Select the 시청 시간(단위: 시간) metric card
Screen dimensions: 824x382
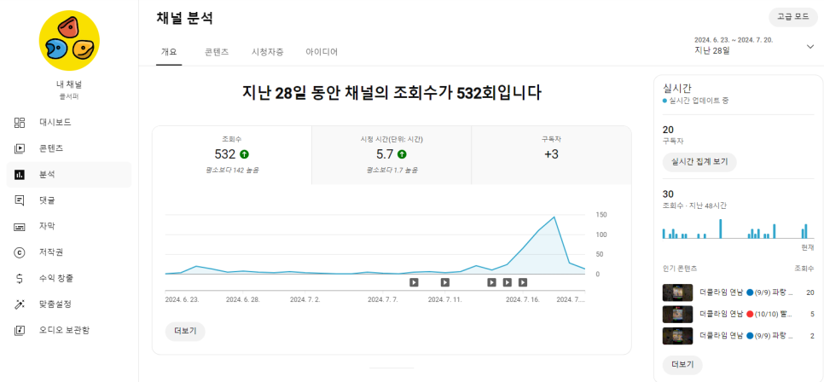(392, 155)
